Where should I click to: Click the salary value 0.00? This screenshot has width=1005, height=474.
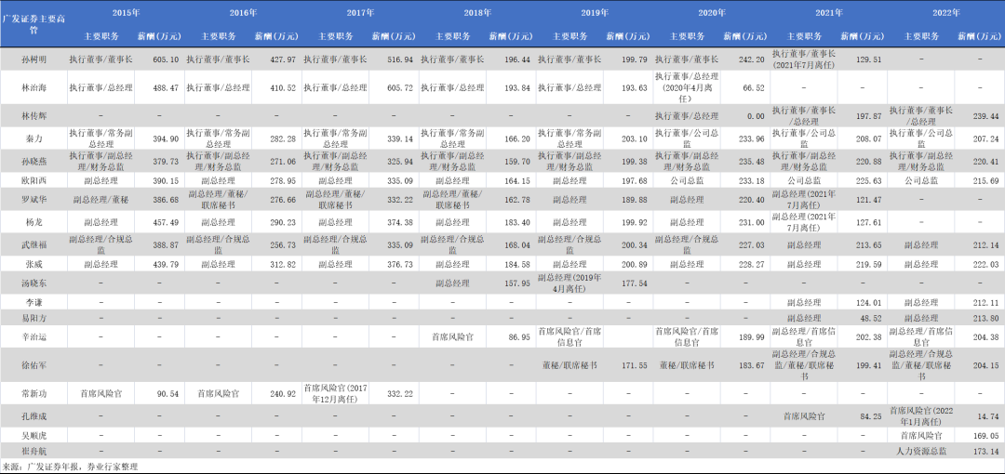click(x=756, y=116)
